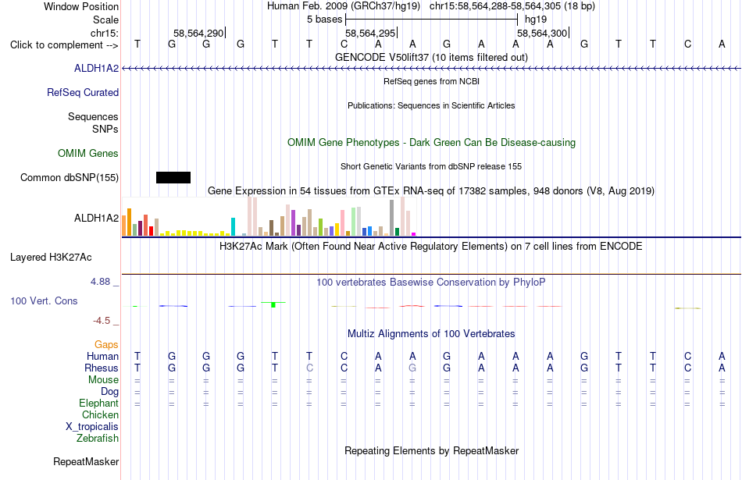Click the Human Feb. 2009 (GRCh37/hg19) assembly text
The height and width of the screenshot is (480, 742).
click(x=344, y=6)
